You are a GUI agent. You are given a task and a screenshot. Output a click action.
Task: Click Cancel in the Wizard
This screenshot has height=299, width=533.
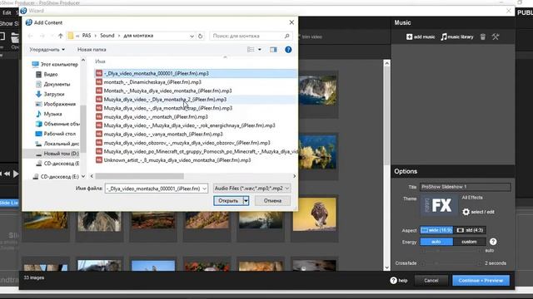[x=431, y=281]
